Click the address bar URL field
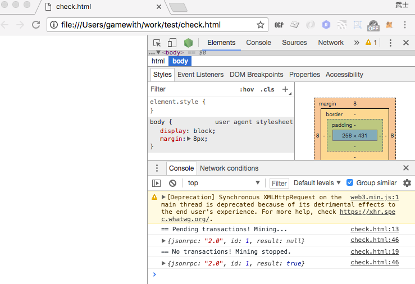This screenshot has width=415, height=284. pyautogui.click(x=157, y=25)
